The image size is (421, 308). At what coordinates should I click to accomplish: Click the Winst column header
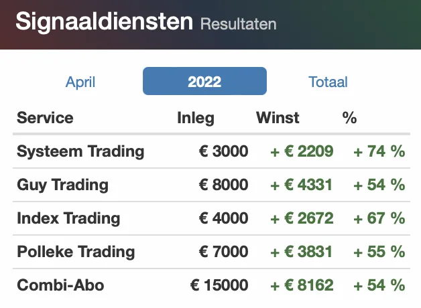point(278,117)
